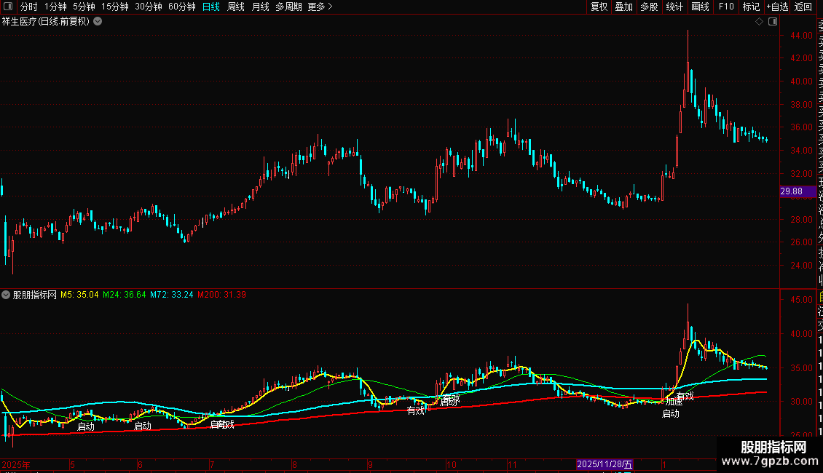Expand dropdown next to 祥生医疗 title
The image size is (823, 473).
[98, 22]
